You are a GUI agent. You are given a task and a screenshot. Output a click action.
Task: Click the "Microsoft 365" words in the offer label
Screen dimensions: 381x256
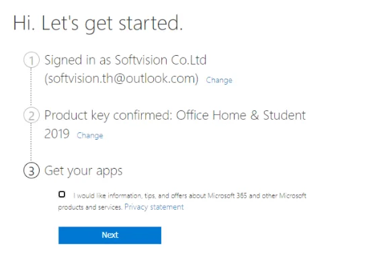[x=227, y=196]
